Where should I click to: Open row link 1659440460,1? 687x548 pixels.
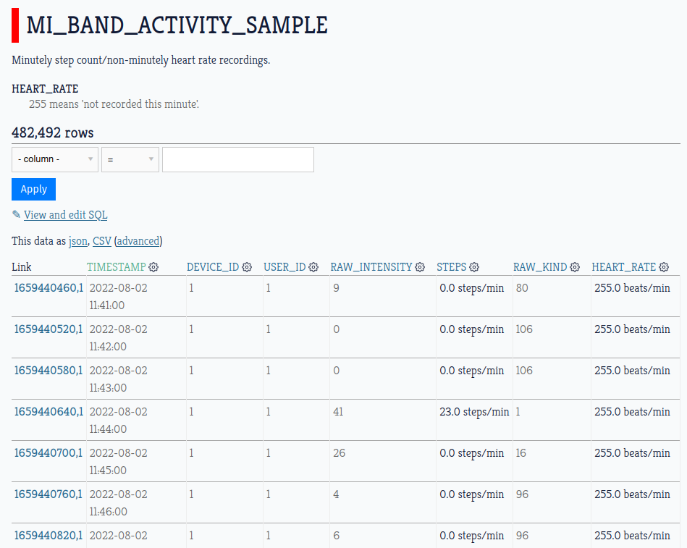pos(49,288)
